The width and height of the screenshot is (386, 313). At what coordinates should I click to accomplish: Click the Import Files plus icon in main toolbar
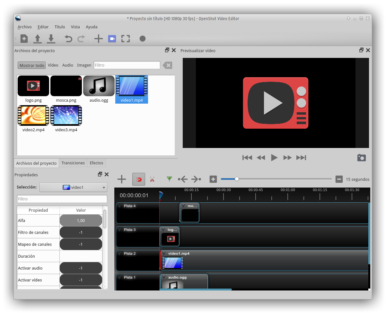click(x=98, y=39)
